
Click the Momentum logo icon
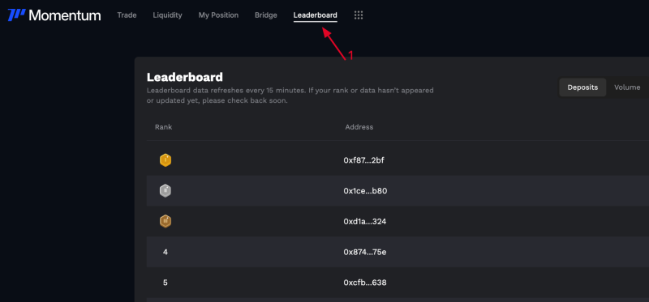pos(16,15)
